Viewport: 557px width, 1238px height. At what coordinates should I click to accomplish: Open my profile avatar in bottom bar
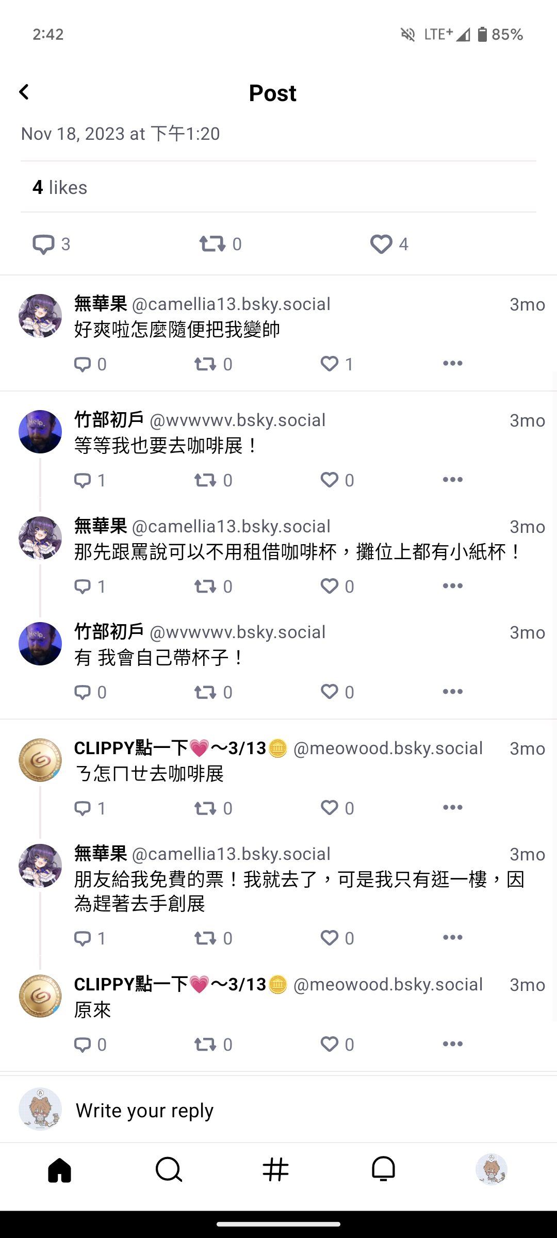point(492,1169)
